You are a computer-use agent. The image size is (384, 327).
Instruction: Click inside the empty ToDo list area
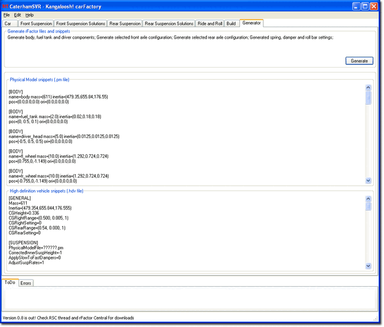click(190, 298)
